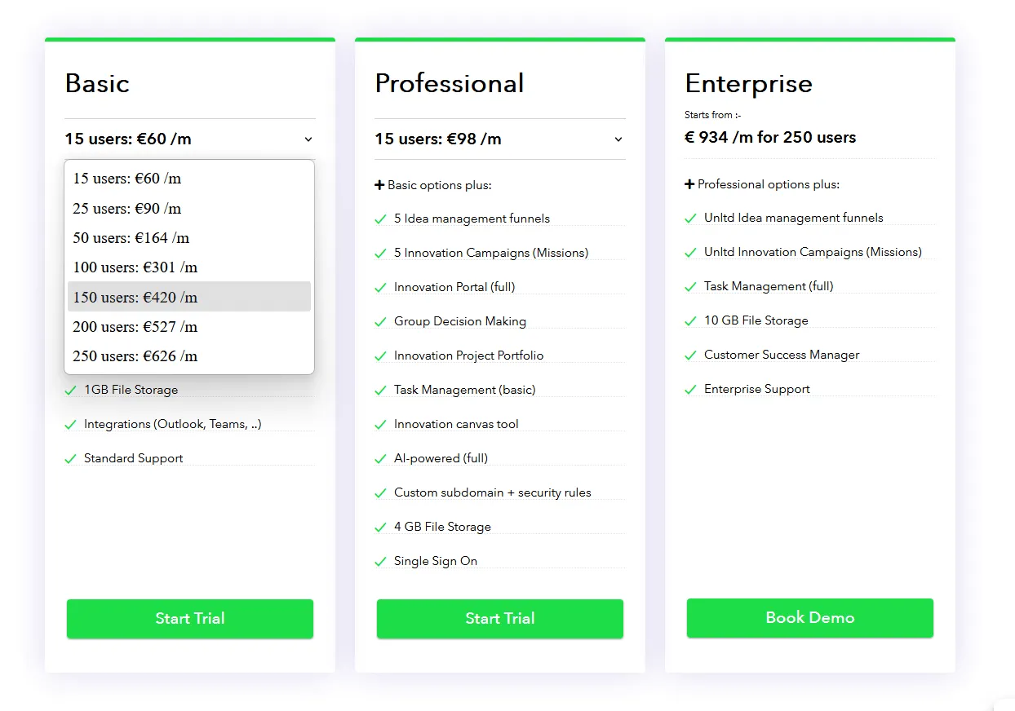The image size is (1015, 711).
Task: Select 50 users: €164 /m option
Action: point(189,238)
